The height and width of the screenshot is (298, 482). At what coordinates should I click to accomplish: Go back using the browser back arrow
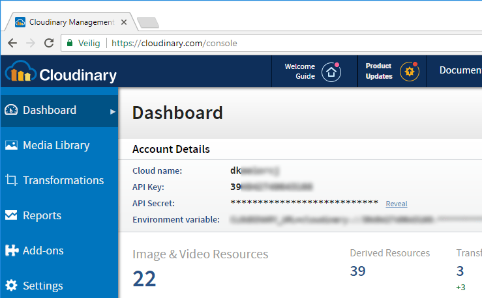(12, 43)
